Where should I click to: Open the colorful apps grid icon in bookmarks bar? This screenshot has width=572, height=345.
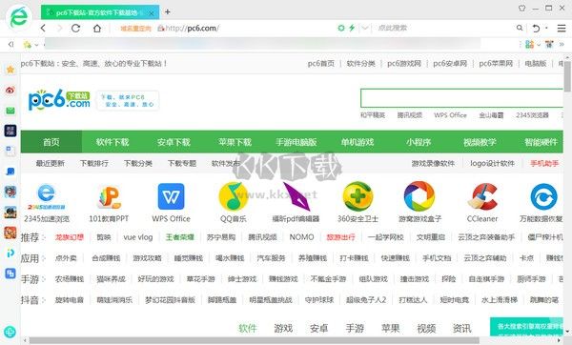pos(529,44)
